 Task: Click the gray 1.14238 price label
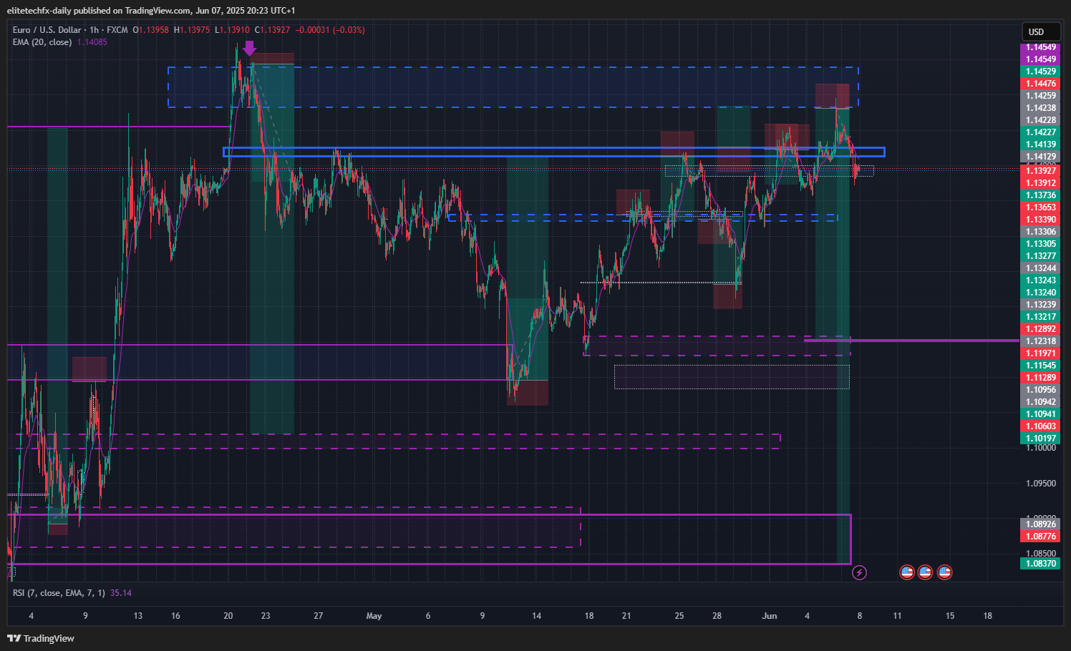[x=1040, y=108]
